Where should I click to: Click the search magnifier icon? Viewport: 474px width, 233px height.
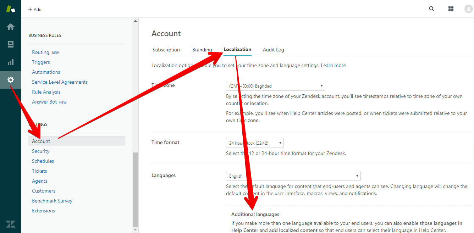pyautogui.click(x=432, y=9)
